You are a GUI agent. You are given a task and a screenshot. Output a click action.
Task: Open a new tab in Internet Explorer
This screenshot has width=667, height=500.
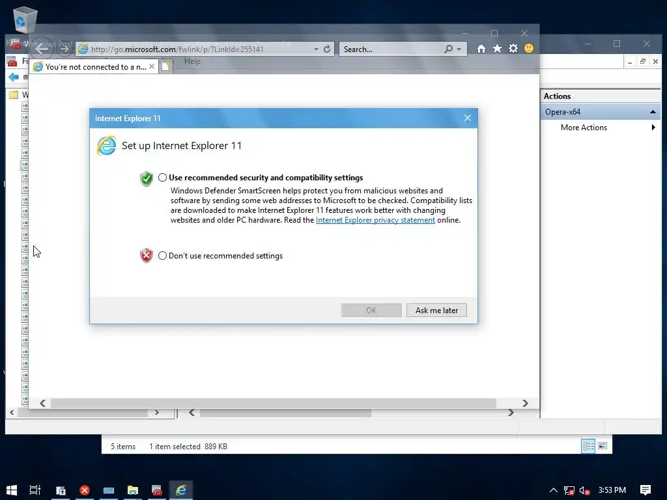click(166, 67)
